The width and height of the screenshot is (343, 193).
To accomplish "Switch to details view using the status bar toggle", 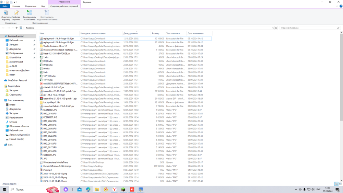I will click(336, 184).
